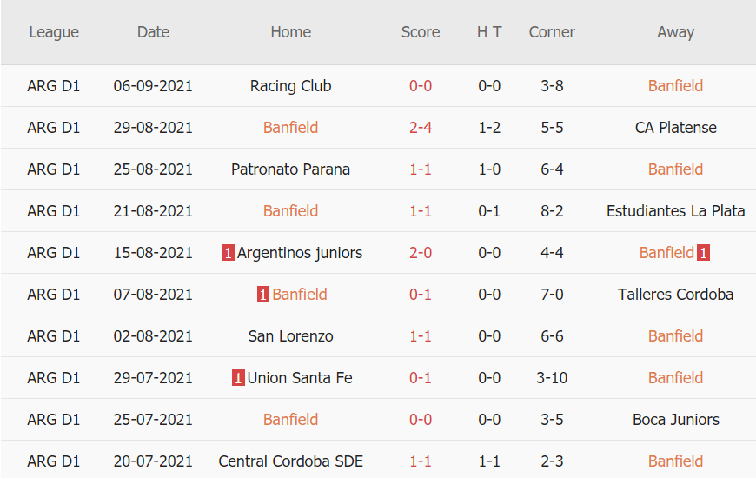Select San Lorenzo home team
The height and width of the screenshot is (478, 756).
point(290,336)
